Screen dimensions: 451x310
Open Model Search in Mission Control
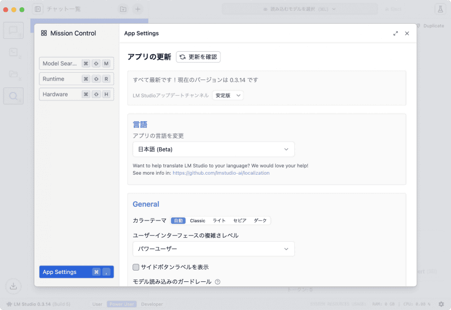pyautogui.click(x=77, y=64)
